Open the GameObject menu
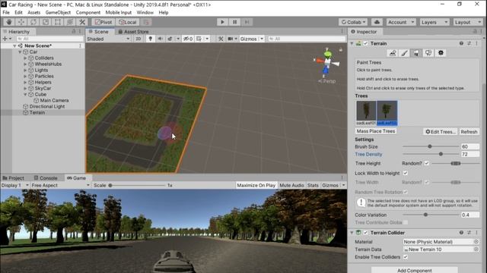The height and width of the screenshot is (273, 487). [x=58, y=12]
